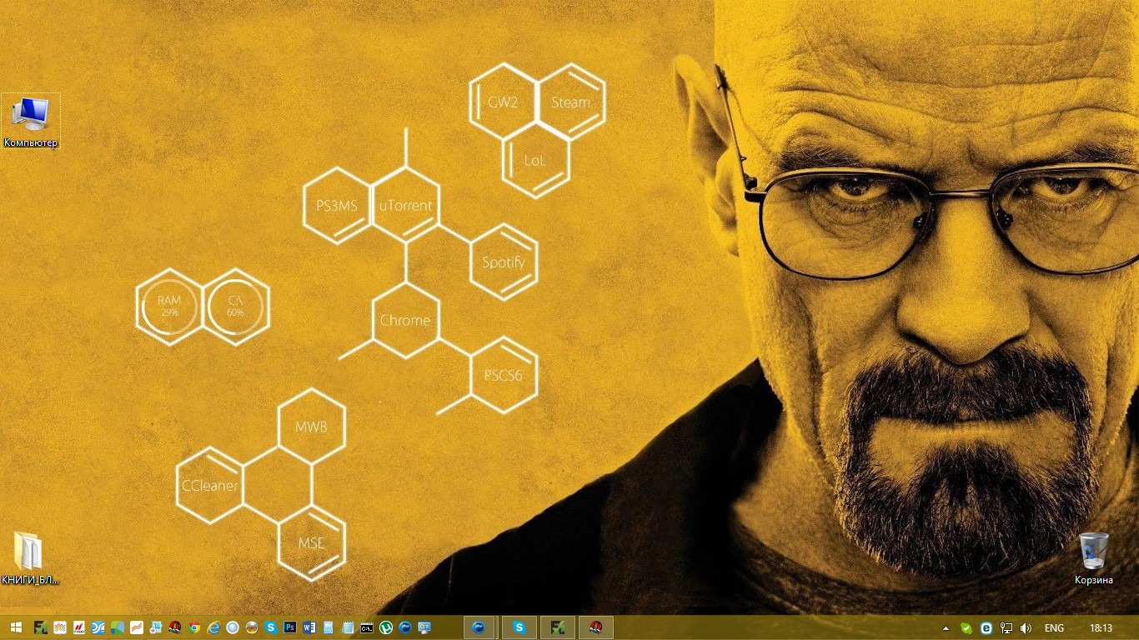Launch Internet Explorer from the taskbar
Screen dimensions: 1139x640
pos(213,627)
